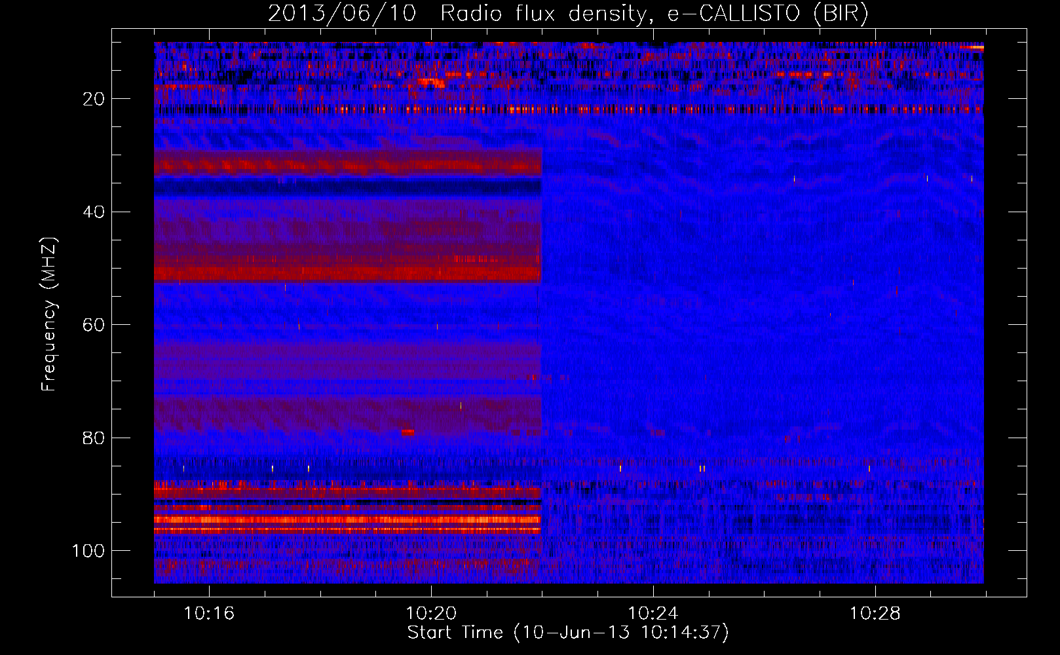
Task: Click the frequency tick label "80"
Action: [94, 438]
